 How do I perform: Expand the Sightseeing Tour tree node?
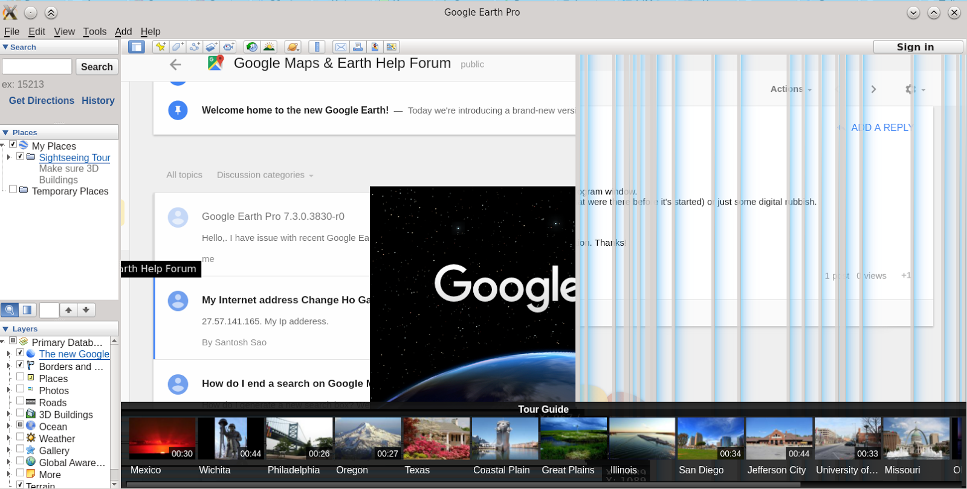click(x=8, y=157)
